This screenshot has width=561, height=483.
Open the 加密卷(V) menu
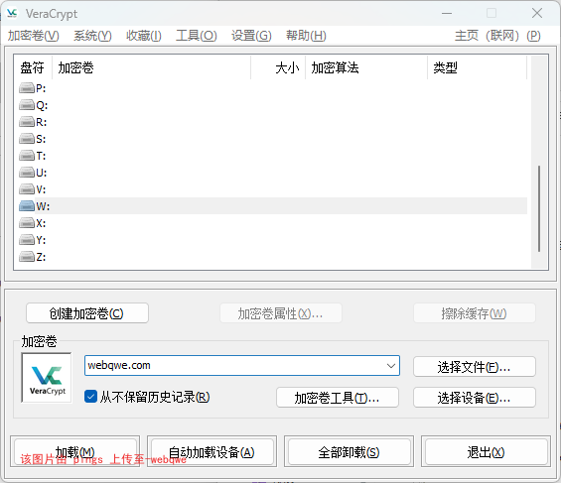[34, 36]
